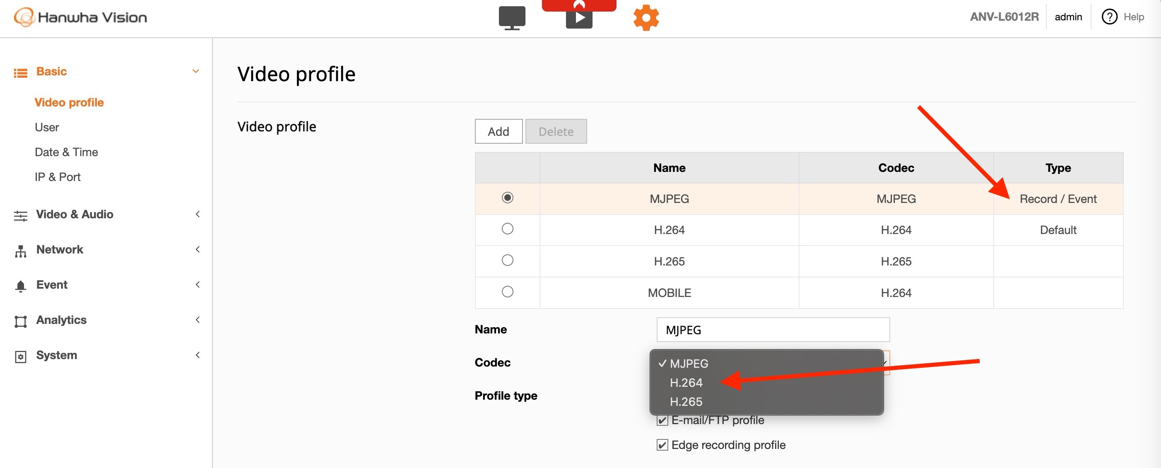Select H.264 from the Codec dropdown
This screenshot has width=1161, height=468.
point(686,383)
